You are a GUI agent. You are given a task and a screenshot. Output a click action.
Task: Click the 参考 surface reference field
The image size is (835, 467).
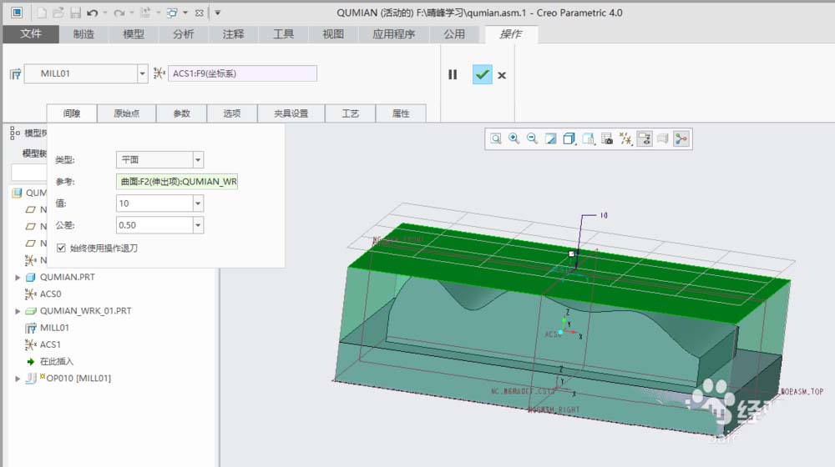[177, 181]
